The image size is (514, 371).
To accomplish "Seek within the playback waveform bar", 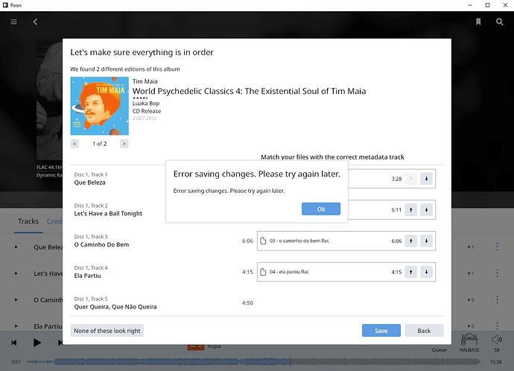I will click(254, 362).
